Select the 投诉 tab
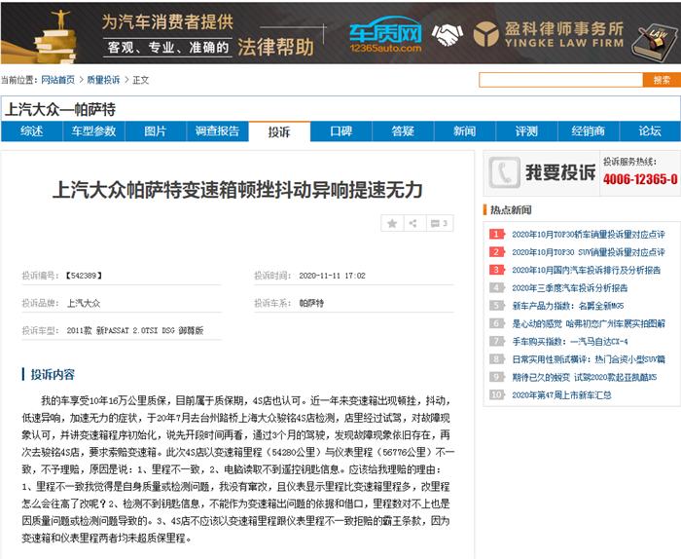This screenshot has height=559, width=681. click(279, 131)
